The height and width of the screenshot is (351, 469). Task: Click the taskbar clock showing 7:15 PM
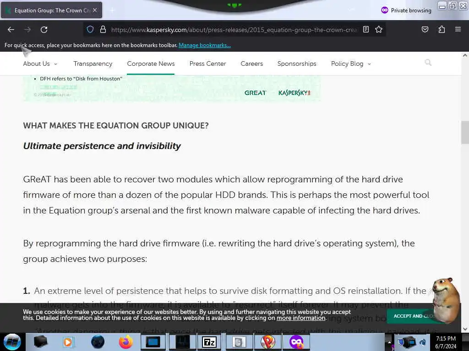click(x=446, y=342)
